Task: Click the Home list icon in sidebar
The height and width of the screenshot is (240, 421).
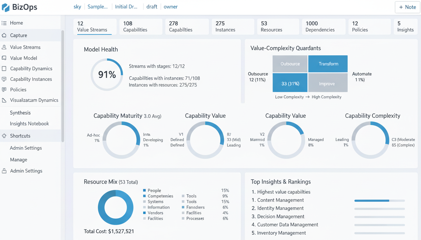Action: coord(4,23)
